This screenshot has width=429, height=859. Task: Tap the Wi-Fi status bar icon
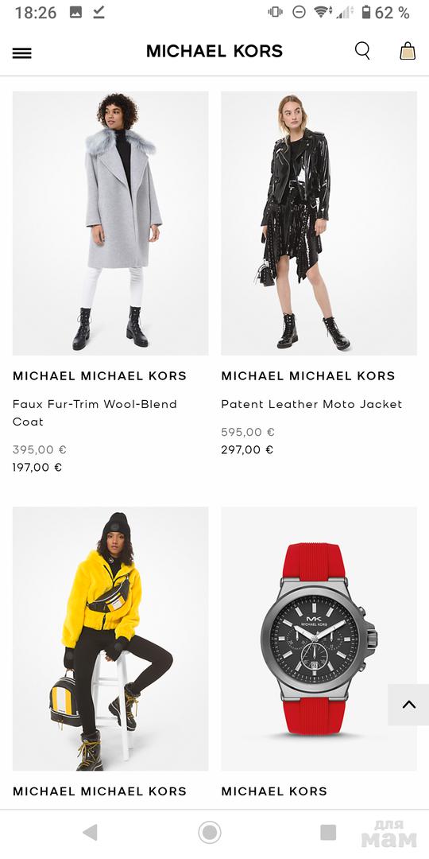(321, 13)
